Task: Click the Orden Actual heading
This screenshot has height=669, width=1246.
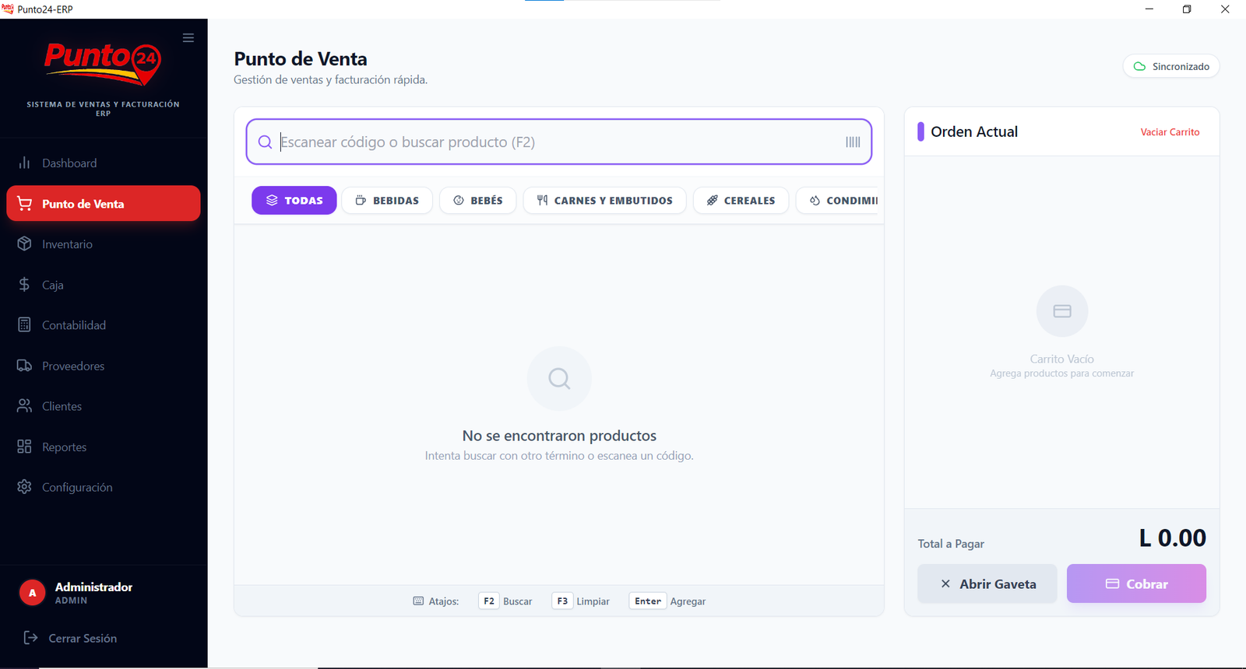Action: (x=974, y=131)
